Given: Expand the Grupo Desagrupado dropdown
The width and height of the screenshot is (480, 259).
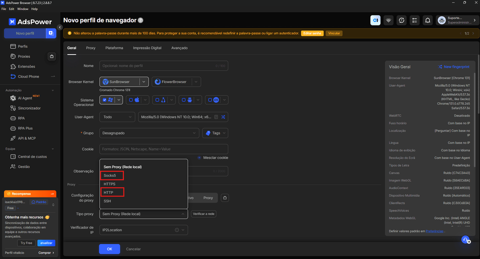Looking at the screenshot, I should point(149,133).
